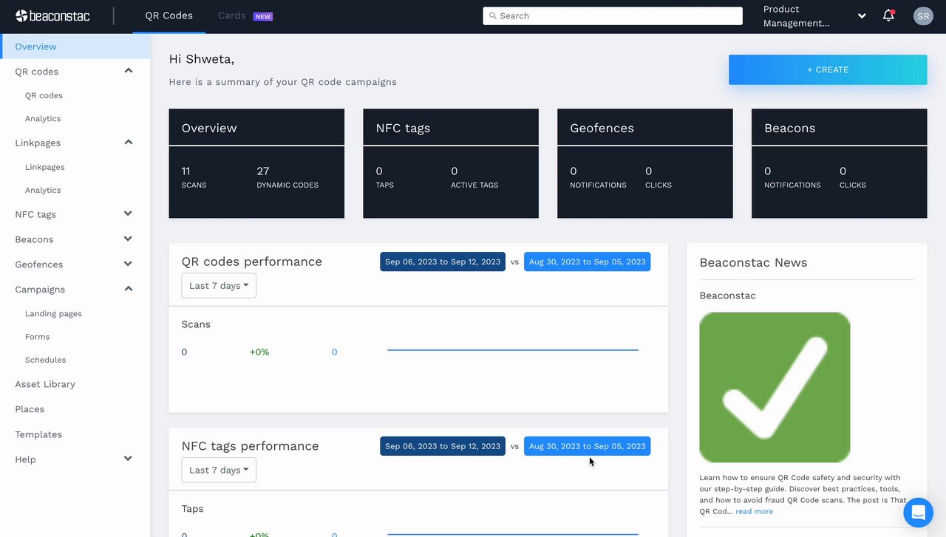Open Schedules in sidebar
Screen dimensions: 946x537
point(45,360)
